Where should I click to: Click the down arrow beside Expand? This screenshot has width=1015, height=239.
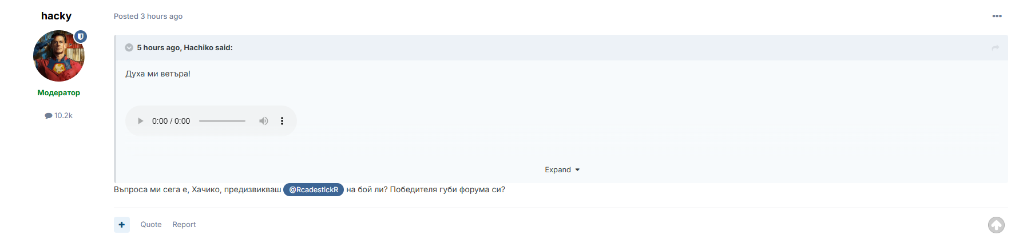pos(577,170)
